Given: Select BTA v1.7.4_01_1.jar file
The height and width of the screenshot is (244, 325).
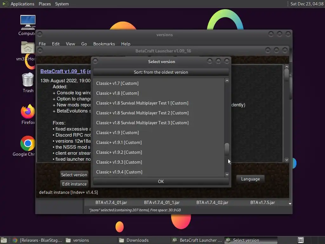Looking at the screenshot, I should pos(162,202).
